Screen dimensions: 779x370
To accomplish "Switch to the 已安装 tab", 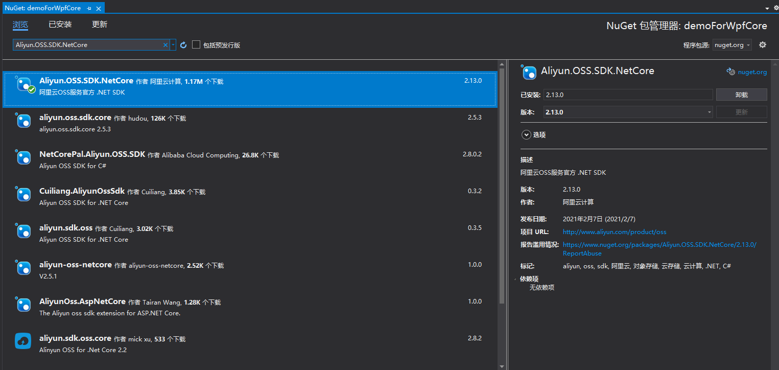I will pos(60,25).
